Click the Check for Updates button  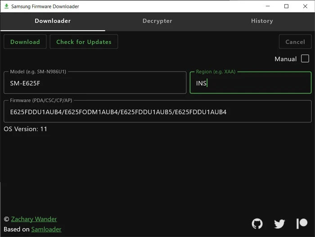(84, 42)
